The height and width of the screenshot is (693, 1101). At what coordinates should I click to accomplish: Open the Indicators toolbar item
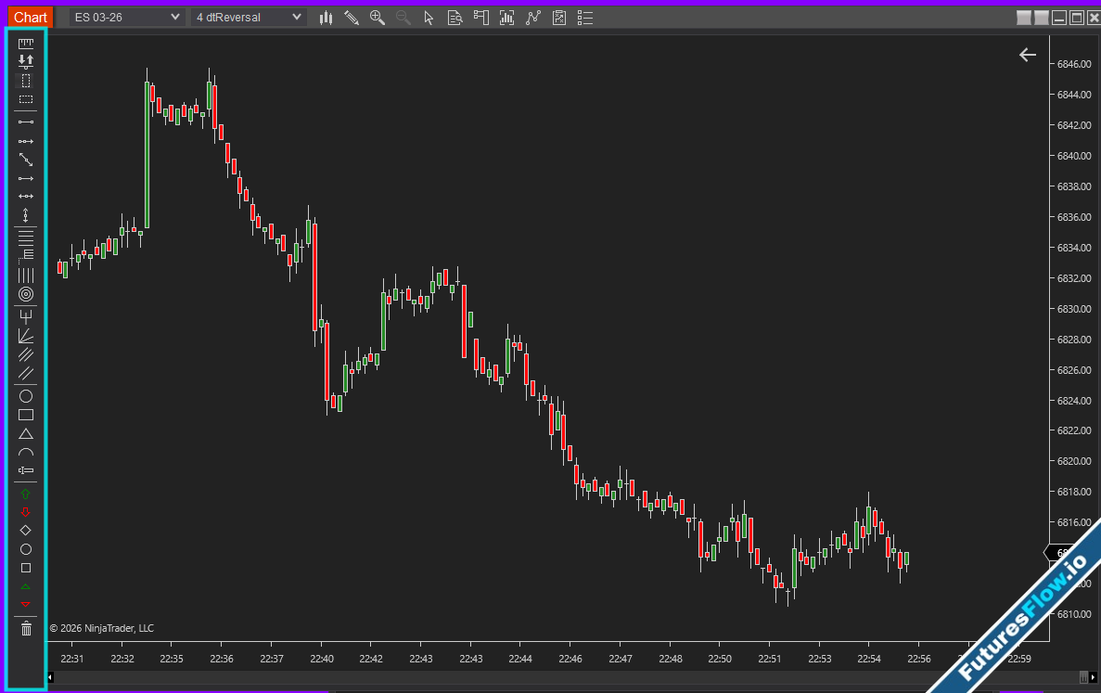coord(506,17)
